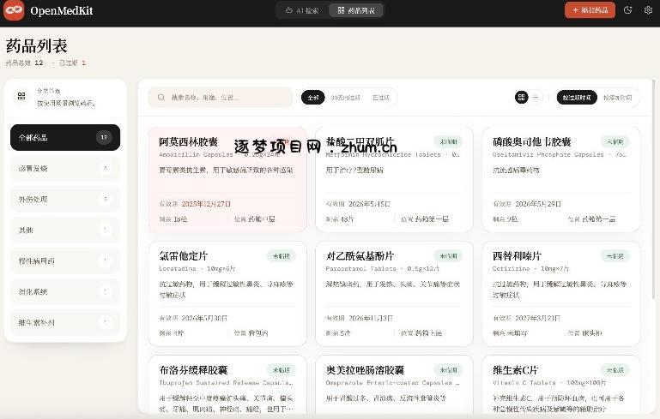This screenshot has height=419, width=660.
Task: Click the count badge beside 感冒发烧
Action: 106,169
